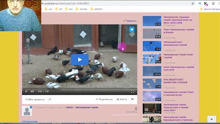
Task: Open video 'Первый полет и первая атака 2020 г'
Action: pyautogui.click(x=176, y=107)
